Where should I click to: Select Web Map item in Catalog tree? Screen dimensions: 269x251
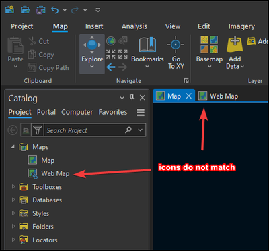48,173
